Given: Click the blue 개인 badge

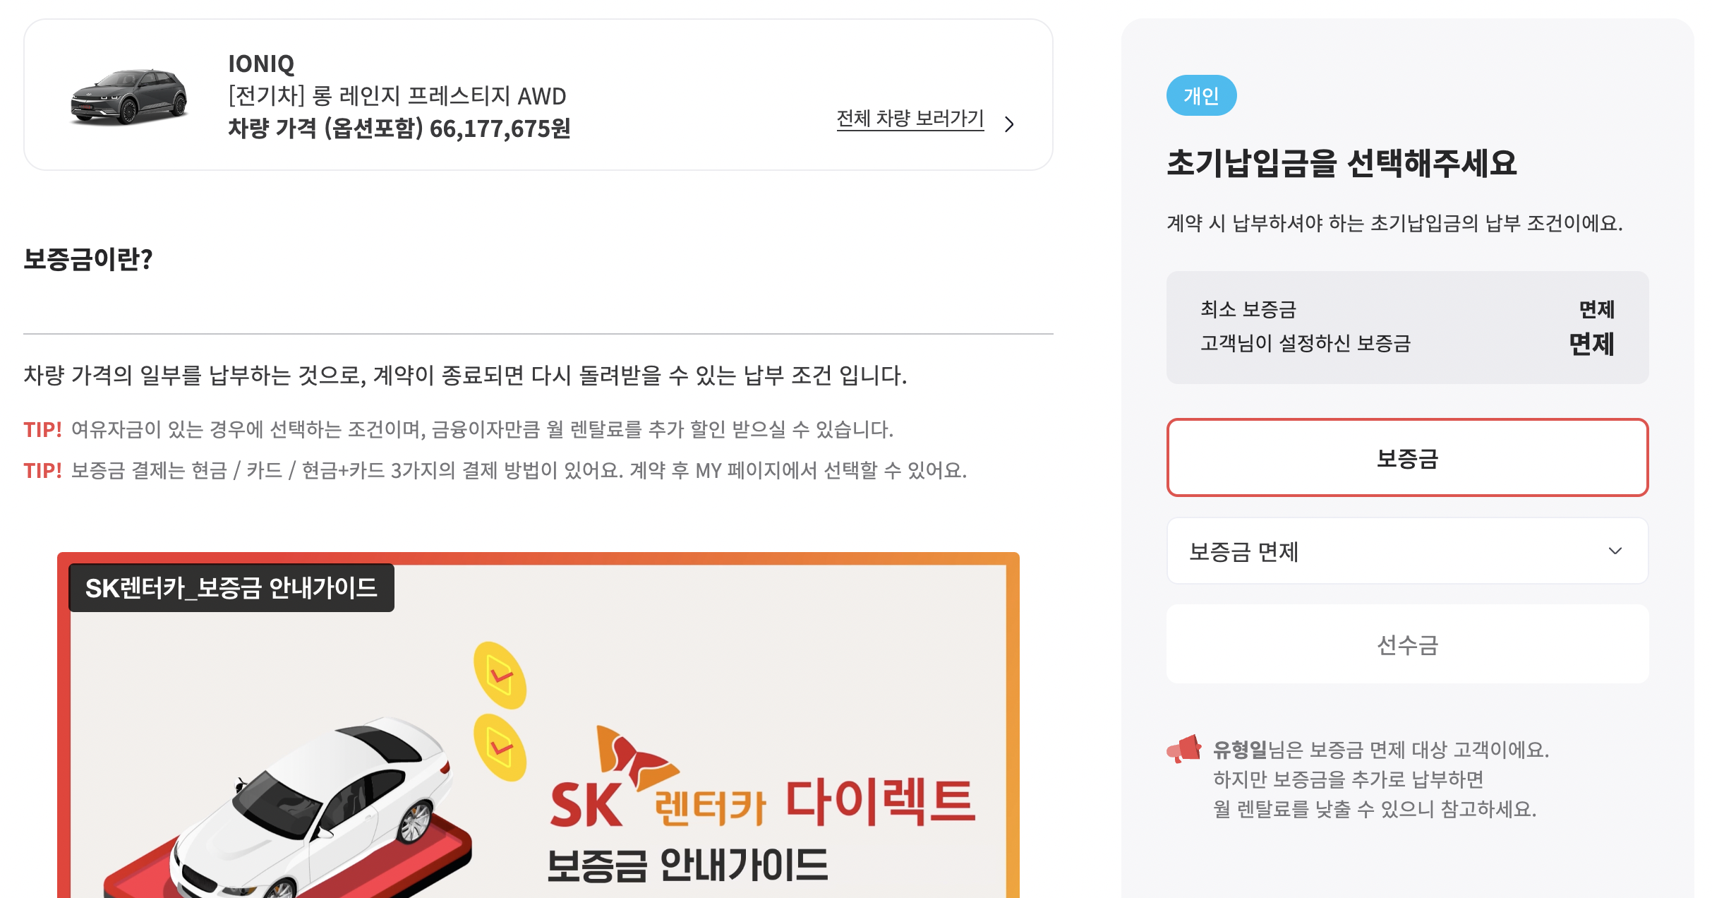Looking at the screenshot, I should click(1201, 95).
